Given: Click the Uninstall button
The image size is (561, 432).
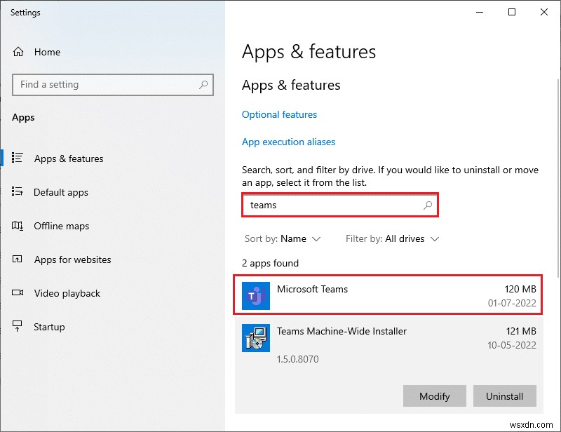Looking at the screenshot, I should tap(505, 396).
